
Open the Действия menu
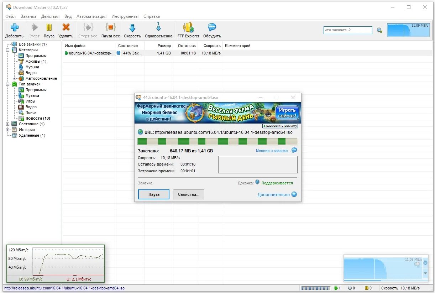(x=50, y=16)
